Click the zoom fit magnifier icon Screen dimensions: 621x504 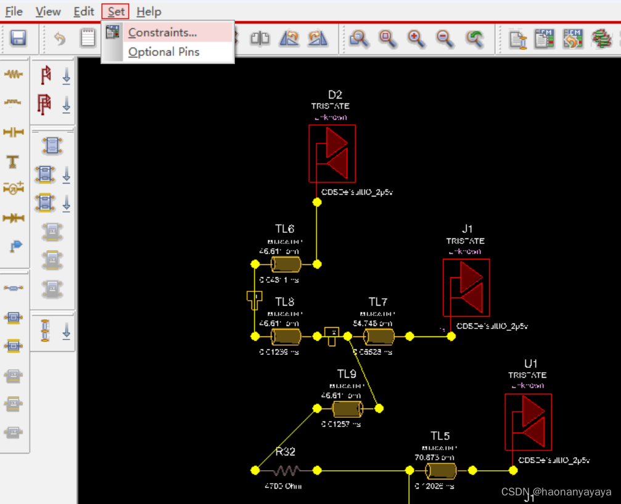(359, 39)
